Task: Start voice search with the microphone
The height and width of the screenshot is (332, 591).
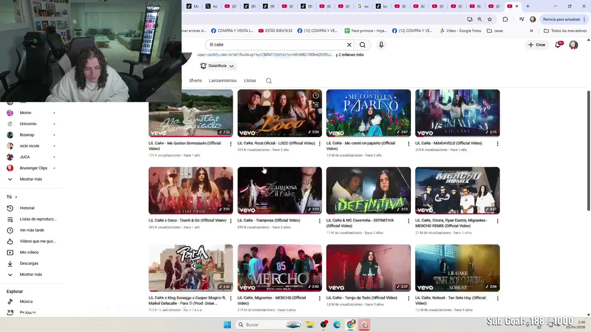Action: click(381, 45)
